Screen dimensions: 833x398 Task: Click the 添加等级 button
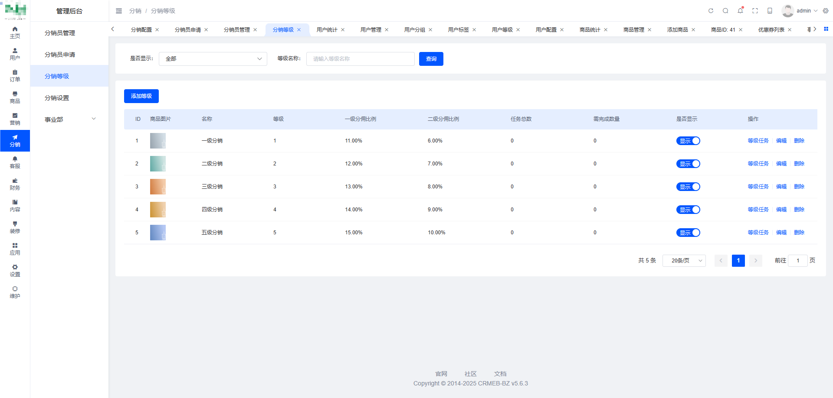141,96
